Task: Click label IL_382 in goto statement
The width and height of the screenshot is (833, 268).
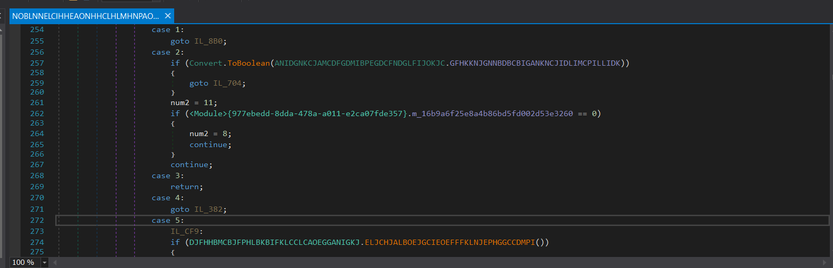Action: point(208,209)
